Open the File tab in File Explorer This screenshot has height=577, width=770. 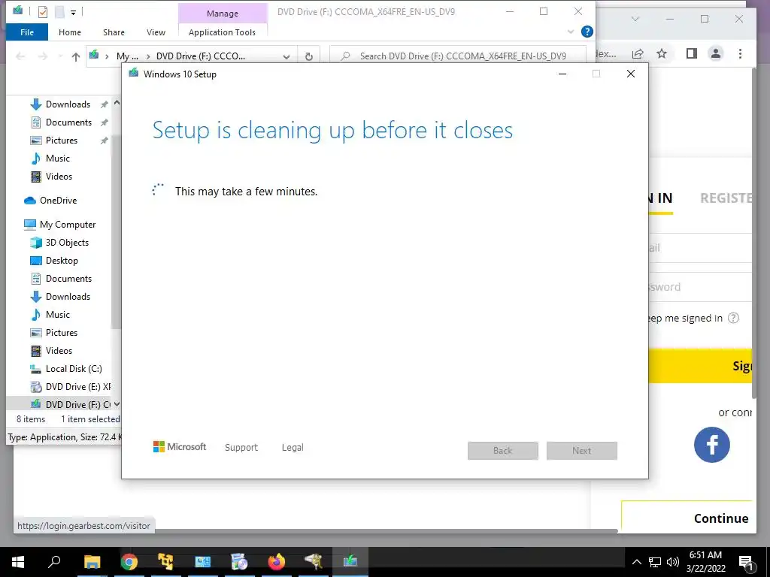tap(27, 32)
